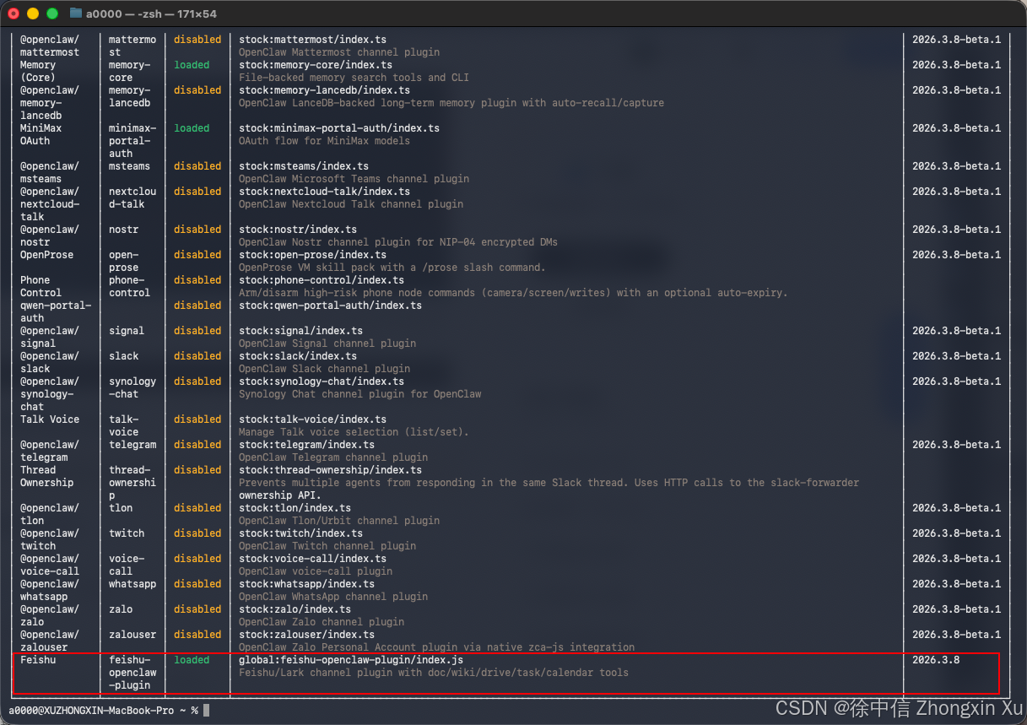Zoom the terminal using the green button
Screen dimensions: 1027x725
point(52,14)
